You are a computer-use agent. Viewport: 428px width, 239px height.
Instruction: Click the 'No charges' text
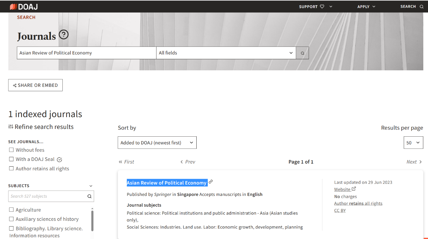[x=345, y=197]
